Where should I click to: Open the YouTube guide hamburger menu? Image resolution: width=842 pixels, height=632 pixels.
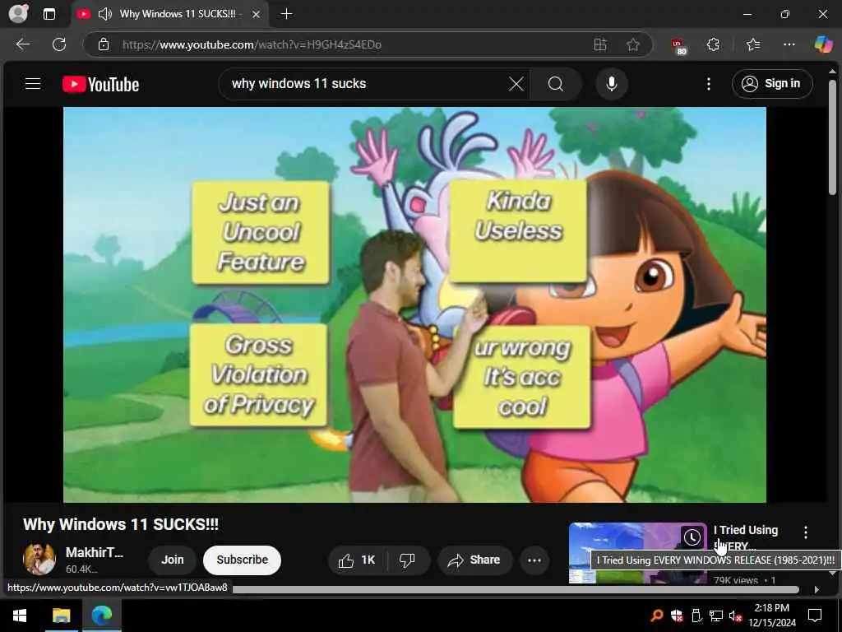tap(33, 84)
